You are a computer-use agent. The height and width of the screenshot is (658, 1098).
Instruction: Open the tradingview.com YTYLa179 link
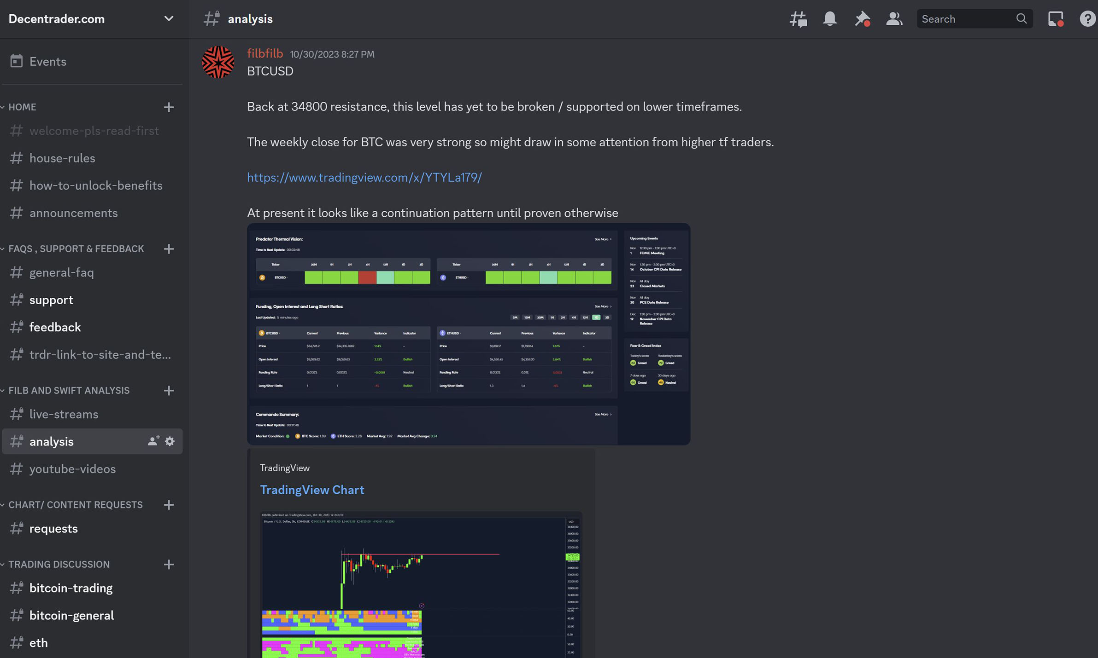(x=364, y=177)
